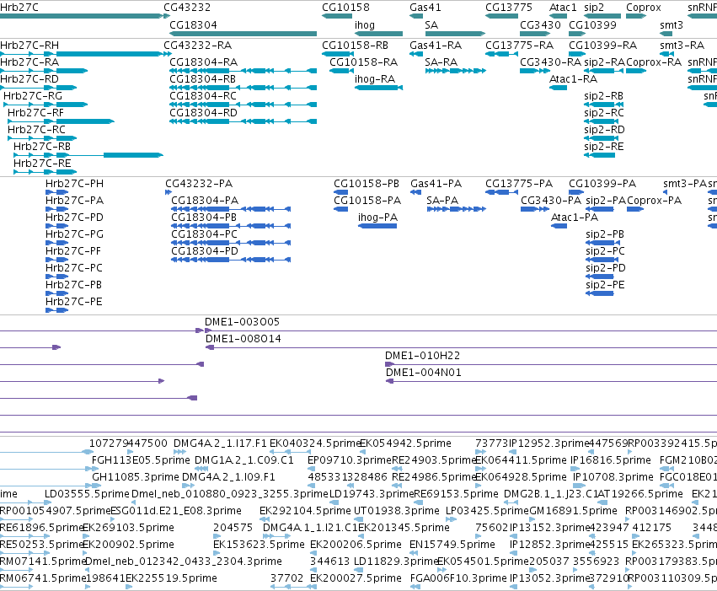Select EST EK269103.5prime
The image size is (717, 591).
click(129, 528)
